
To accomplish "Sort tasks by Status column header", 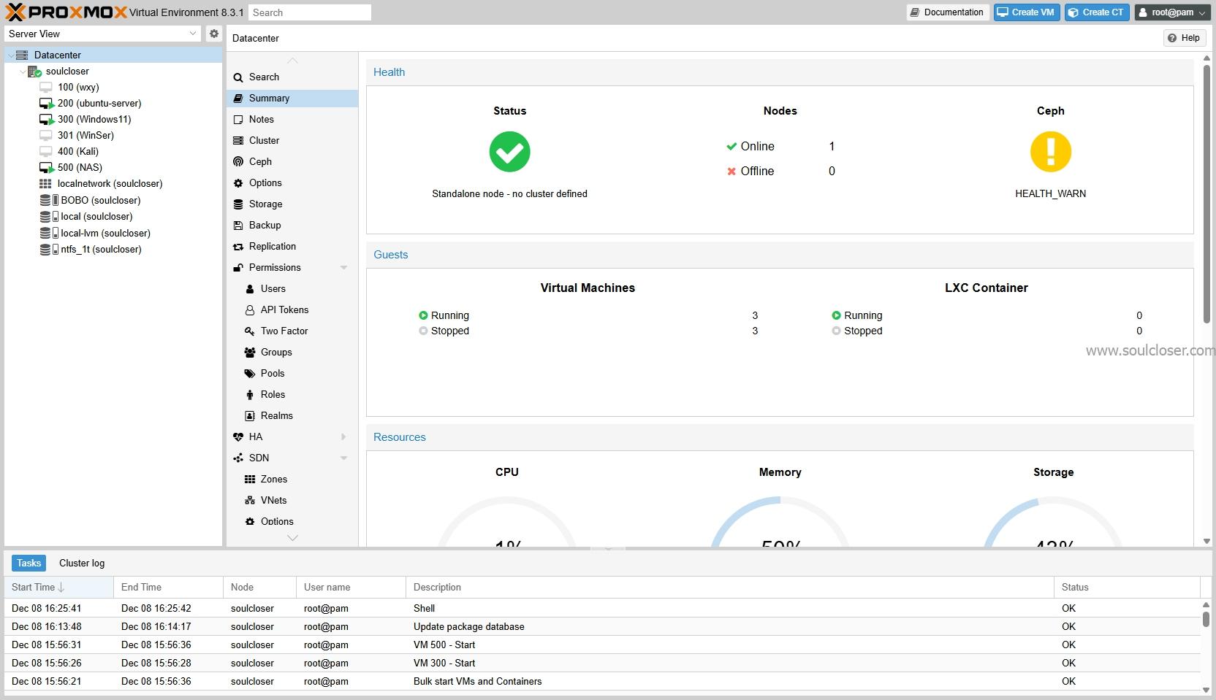I will pos(1127,587).
